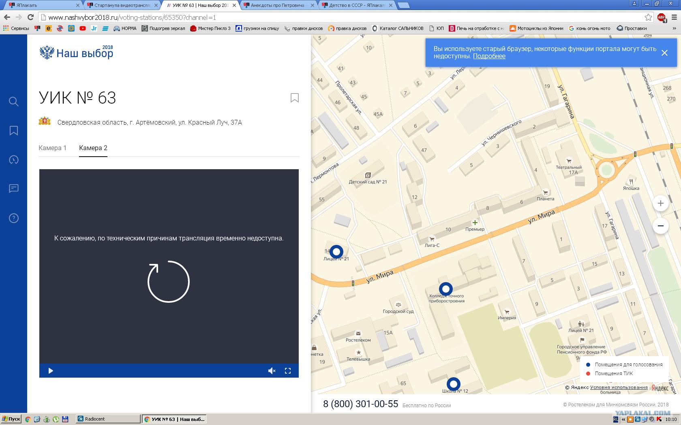Screen dimensions: 681x425
Task: Switch to Камера 1 tab
Action: click(x=52, y=148)
